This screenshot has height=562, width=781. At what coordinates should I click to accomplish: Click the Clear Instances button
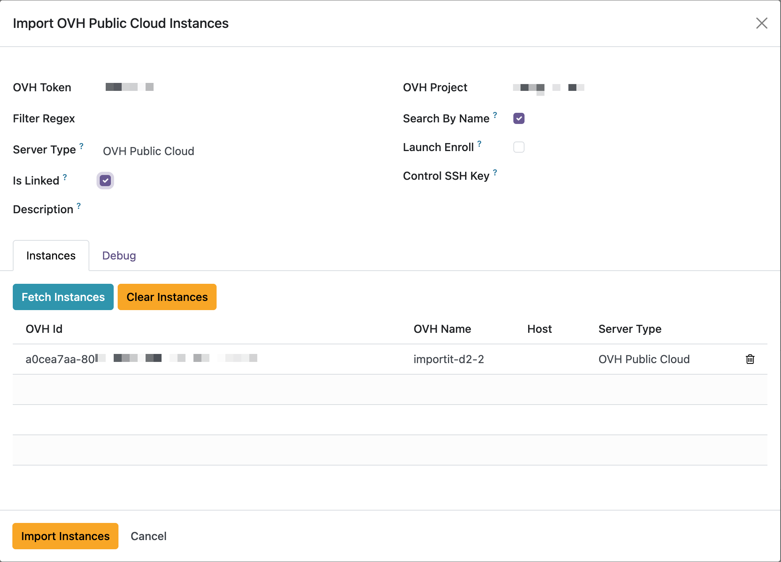[167, 297]
